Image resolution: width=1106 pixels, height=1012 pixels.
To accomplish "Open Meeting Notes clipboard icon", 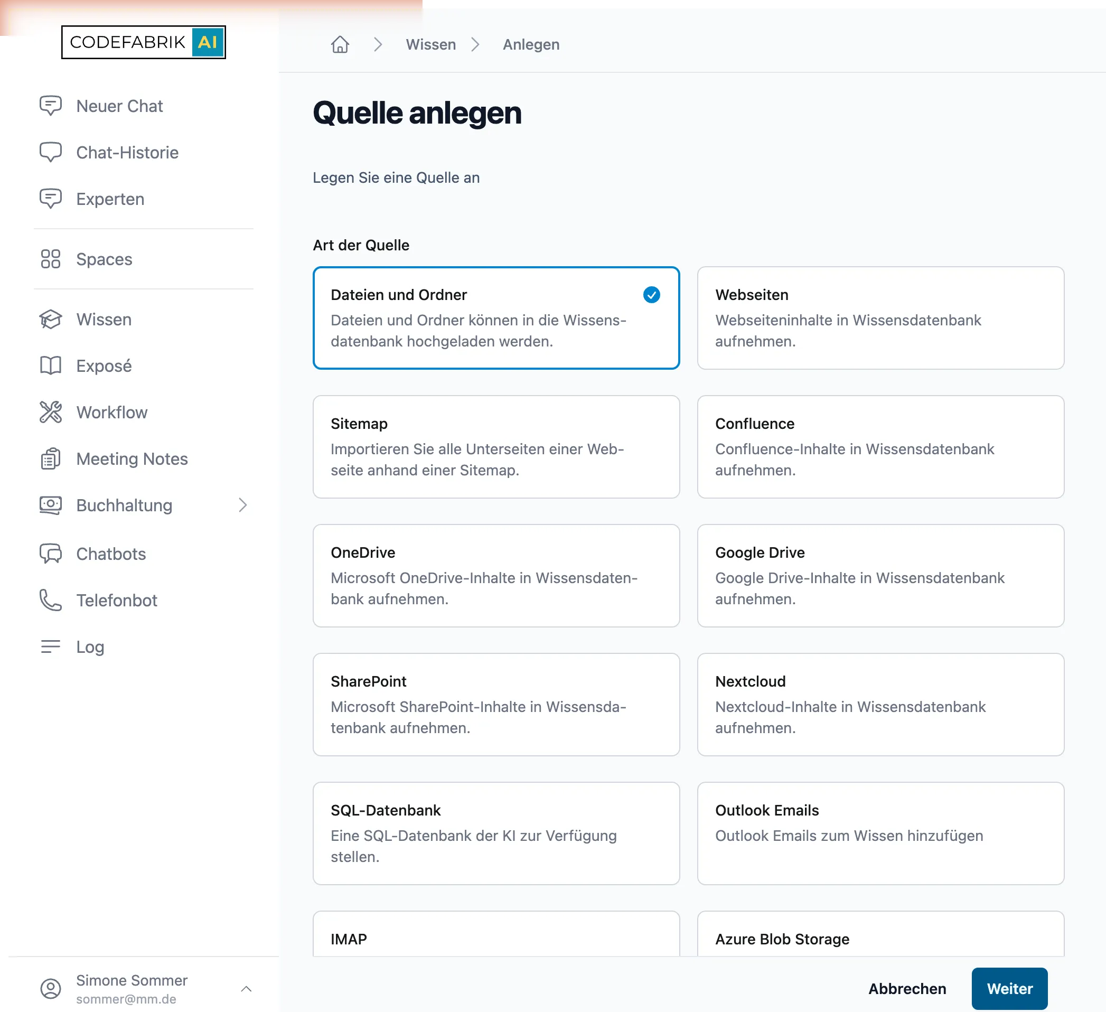I will click(x=51, y=458).
